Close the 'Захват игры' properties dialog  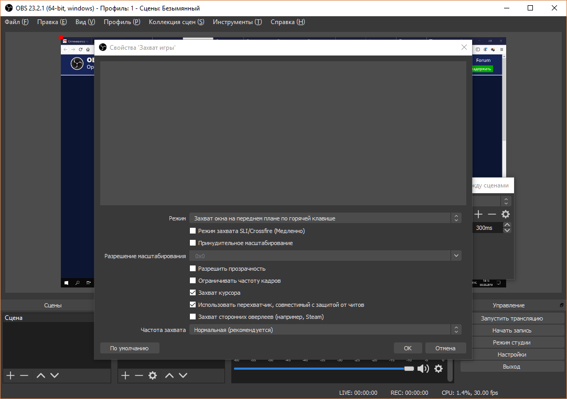pos(464,47)
